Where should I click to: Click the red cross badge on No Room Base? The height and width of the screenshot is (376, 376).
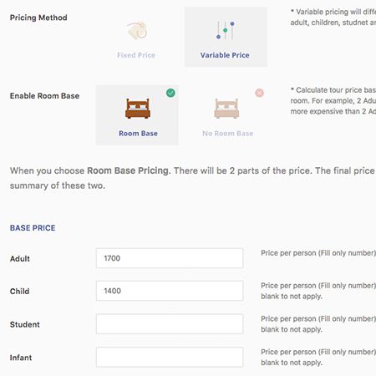(x=259, y=93)
